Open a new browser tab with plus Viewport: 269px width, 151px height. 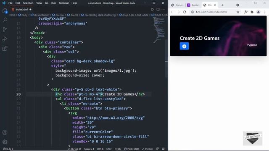tap(222, 5)
